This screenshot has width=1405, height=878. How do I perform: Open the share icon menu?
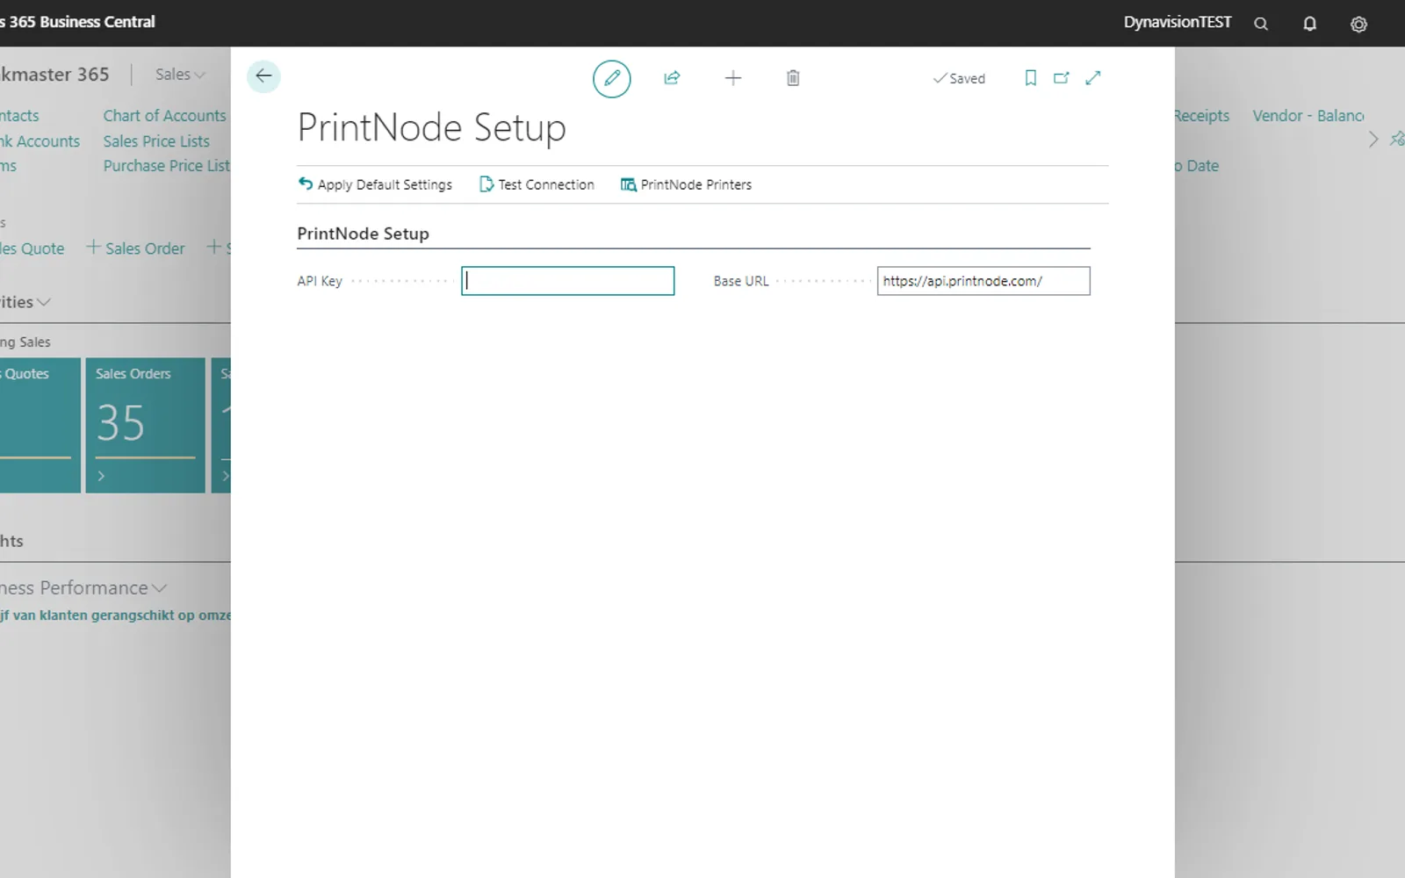tap(672, 78)
